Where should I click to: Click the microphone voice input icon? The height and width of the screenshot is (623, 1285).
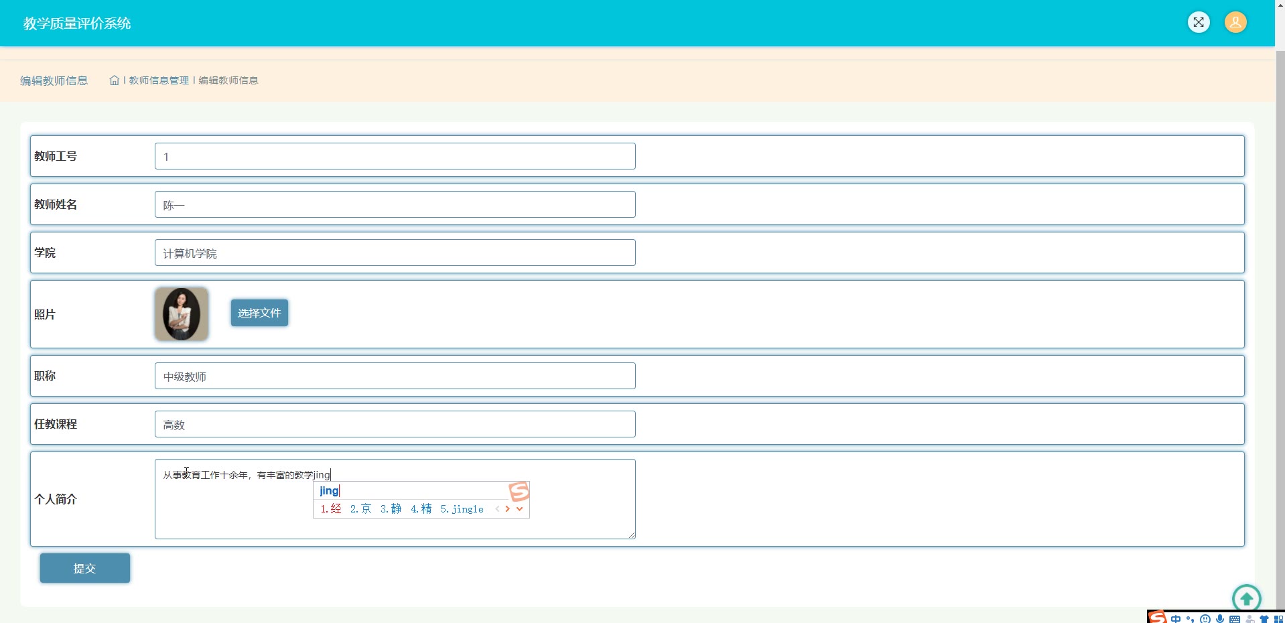[x=1220, y=619]
